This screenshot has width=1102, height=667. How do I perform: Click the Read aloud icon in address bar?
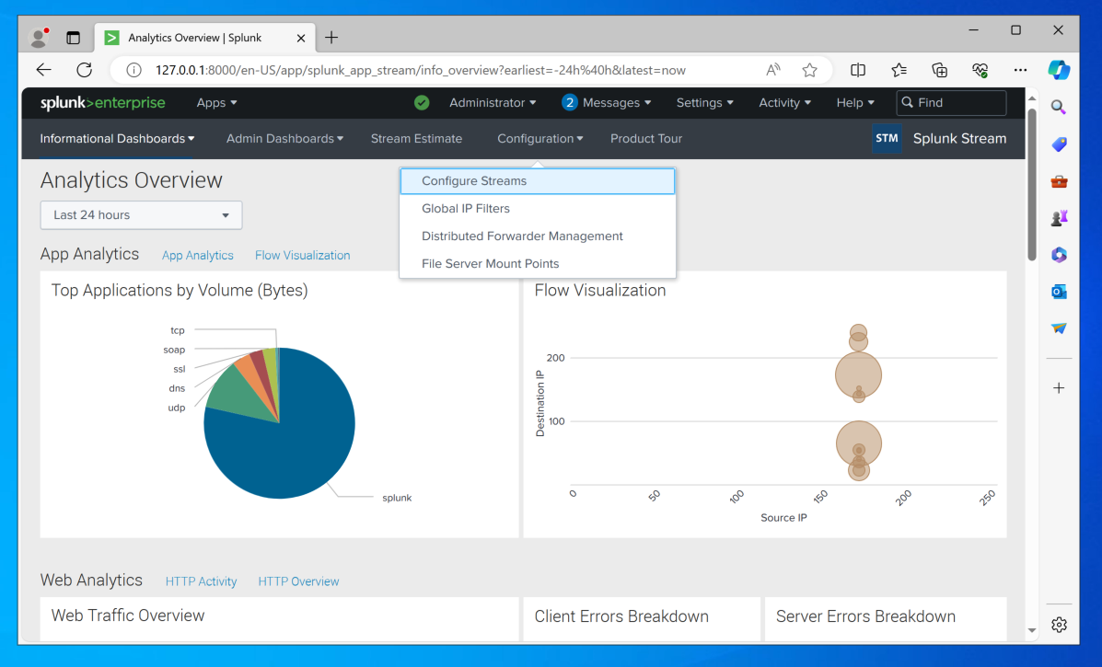(x=773, y=70)
